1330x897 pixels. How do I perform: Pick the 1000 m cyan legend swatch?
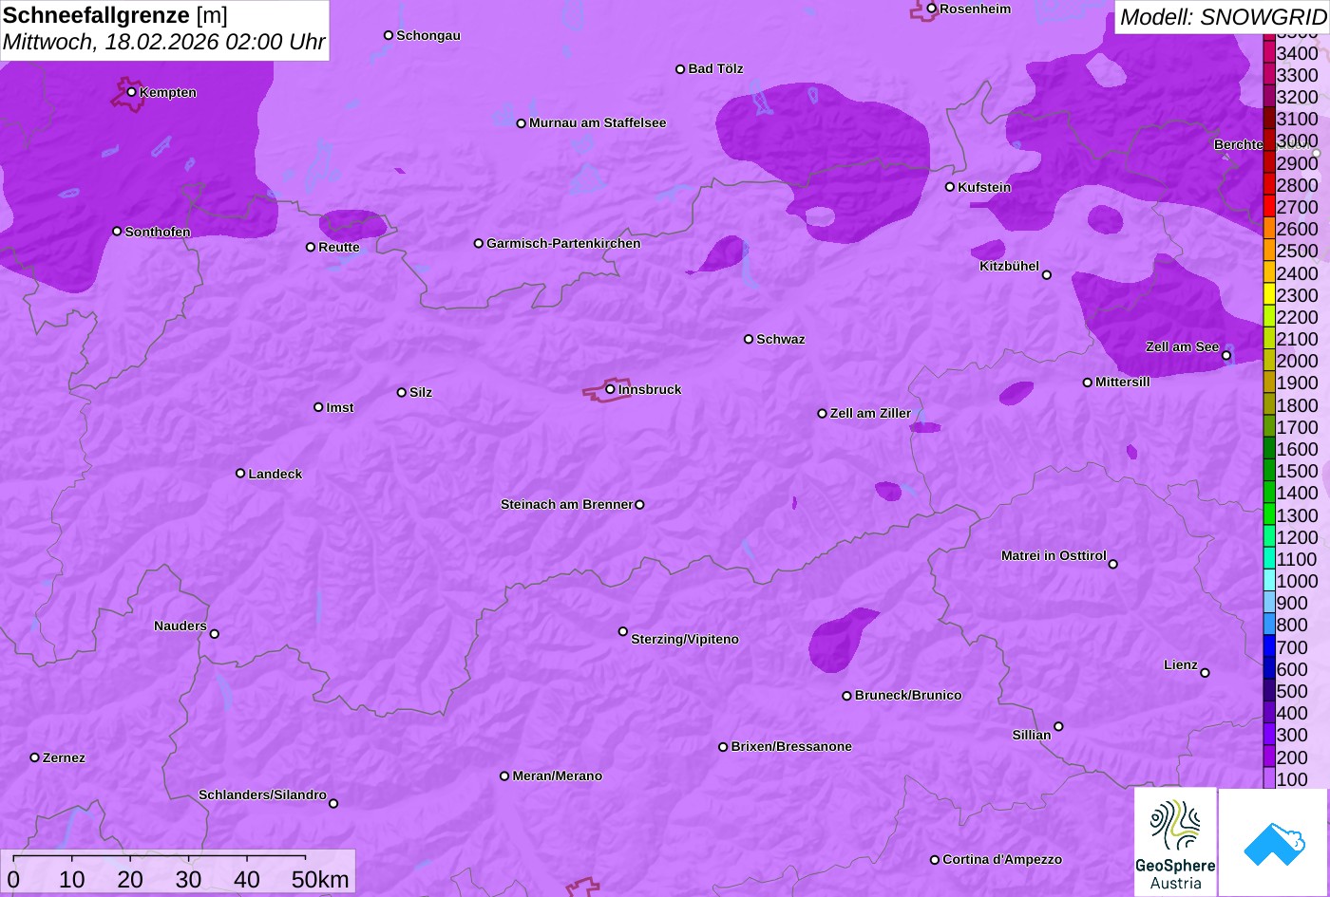(x=1269, y=581)
